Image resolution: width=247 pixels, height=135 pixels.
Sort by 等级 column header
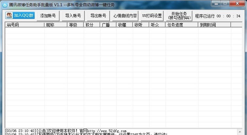[x=75, y=25]
